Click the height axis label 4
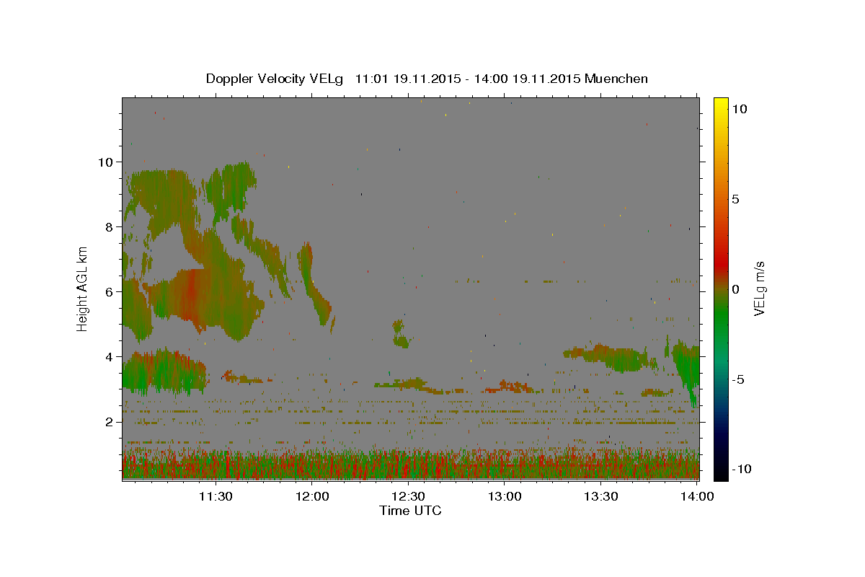This screenshot has width=865, height=577. point(110,356)
